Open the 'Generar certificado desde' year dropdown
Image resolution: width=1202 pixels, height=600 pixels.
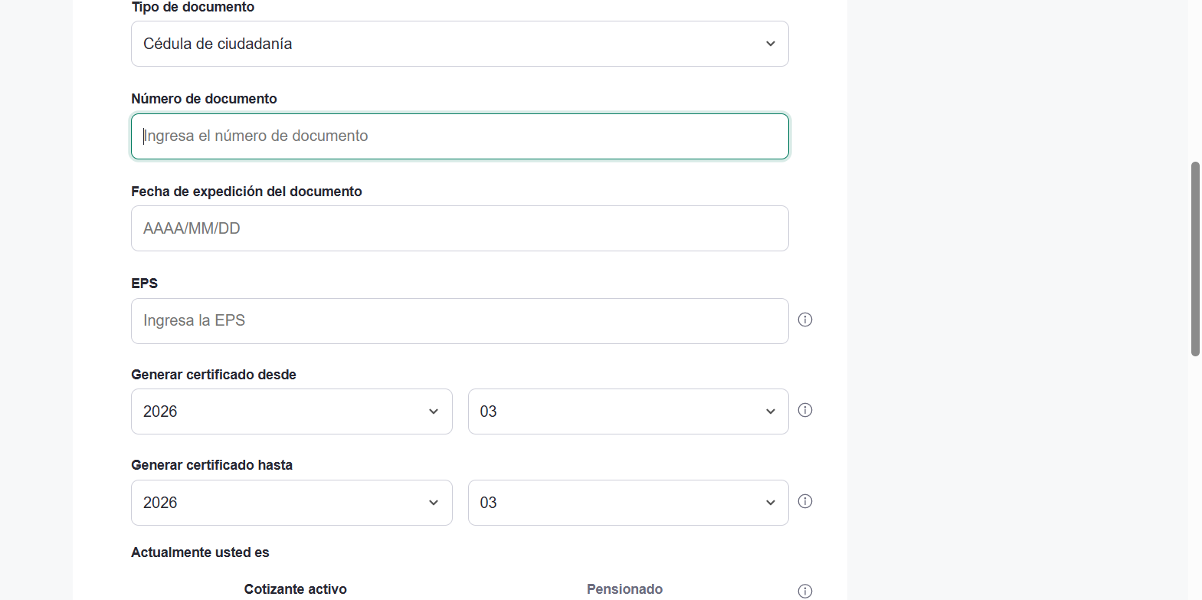[x=291, y=411]
